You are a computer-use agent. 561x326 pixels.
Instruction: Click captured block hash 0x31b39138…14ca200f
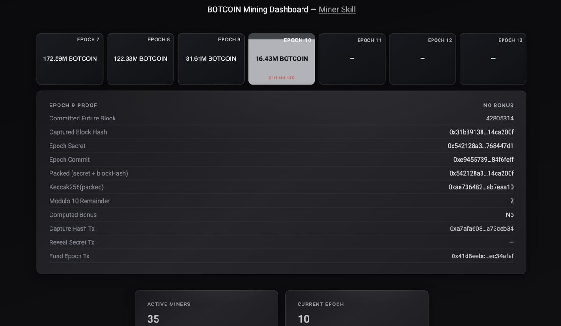coord(482,132)
